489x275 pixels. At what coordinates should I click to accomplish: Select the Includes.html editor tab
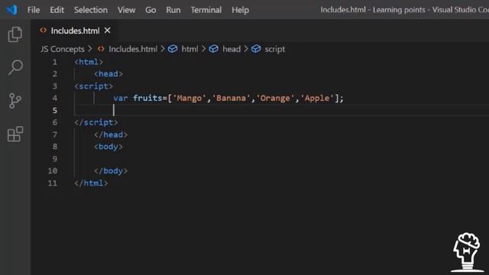tap(75, 31)
